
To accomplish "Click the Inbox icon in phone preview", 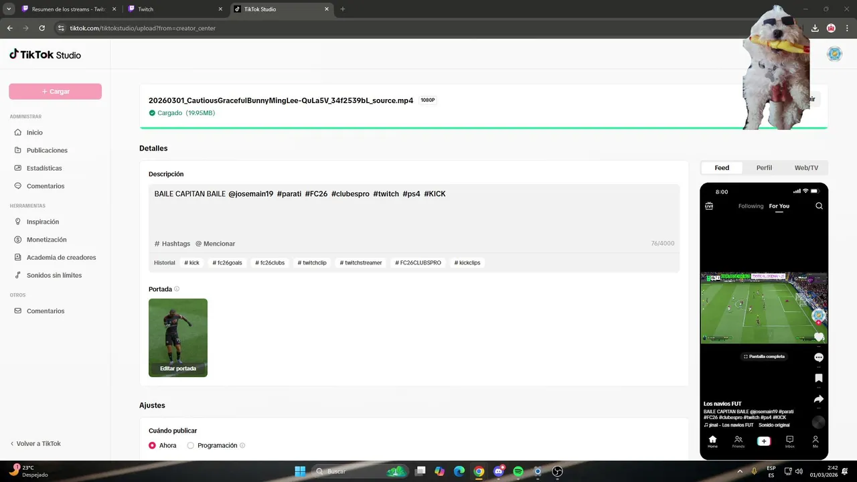I will [789, 441].
